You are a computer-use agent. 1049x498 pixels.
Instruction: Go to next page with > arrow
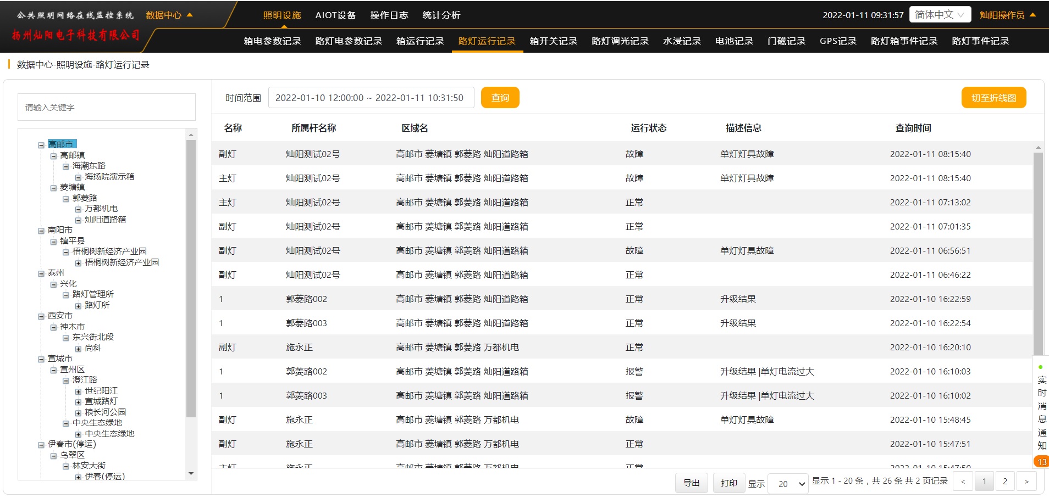[x=1026, y=482]
